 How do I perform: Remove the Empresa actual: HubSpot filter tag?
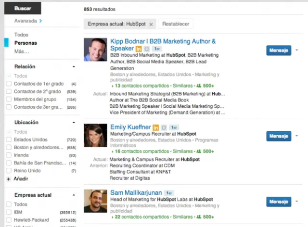[x=151, y=24]
